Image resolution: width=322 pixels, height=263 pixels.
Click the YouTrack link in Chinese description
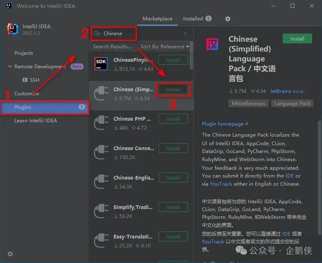coord(213,242)
